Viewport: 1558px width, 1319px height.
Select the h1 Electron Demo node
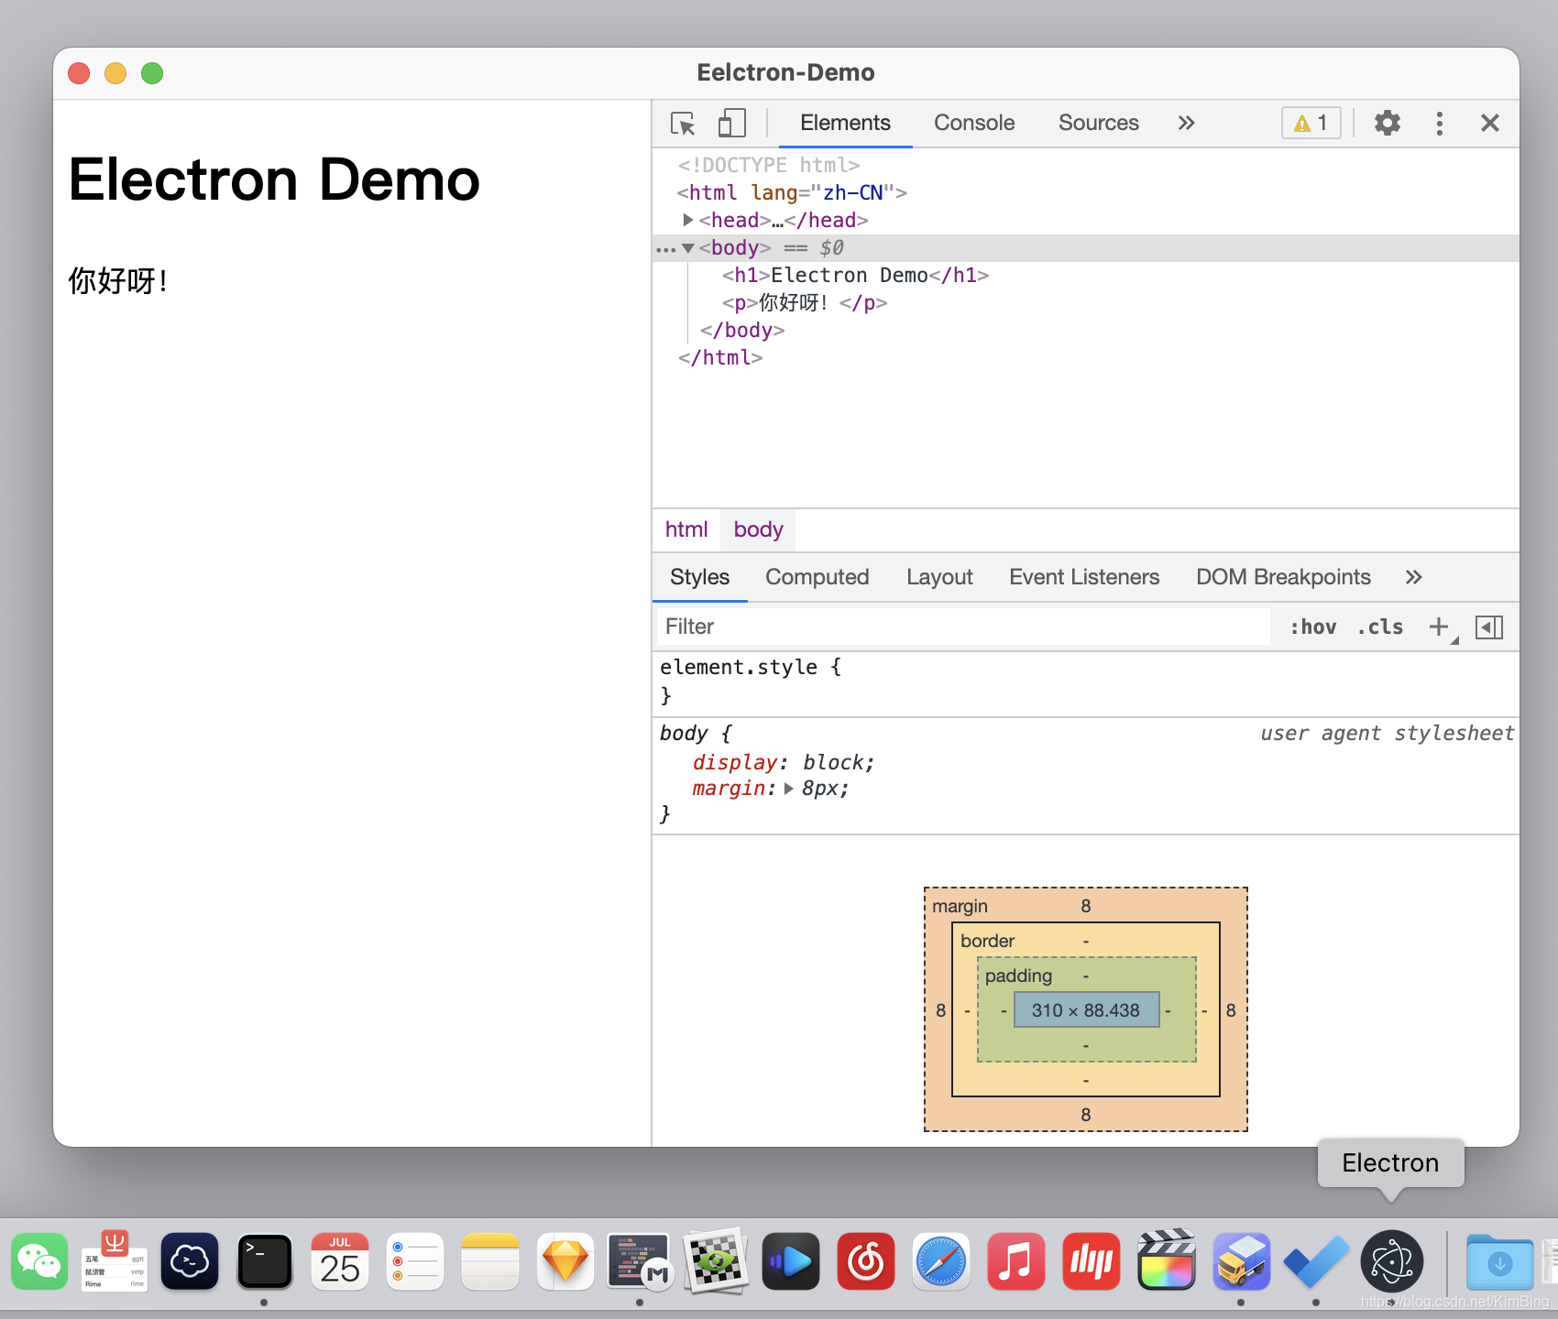click(854, 276)
